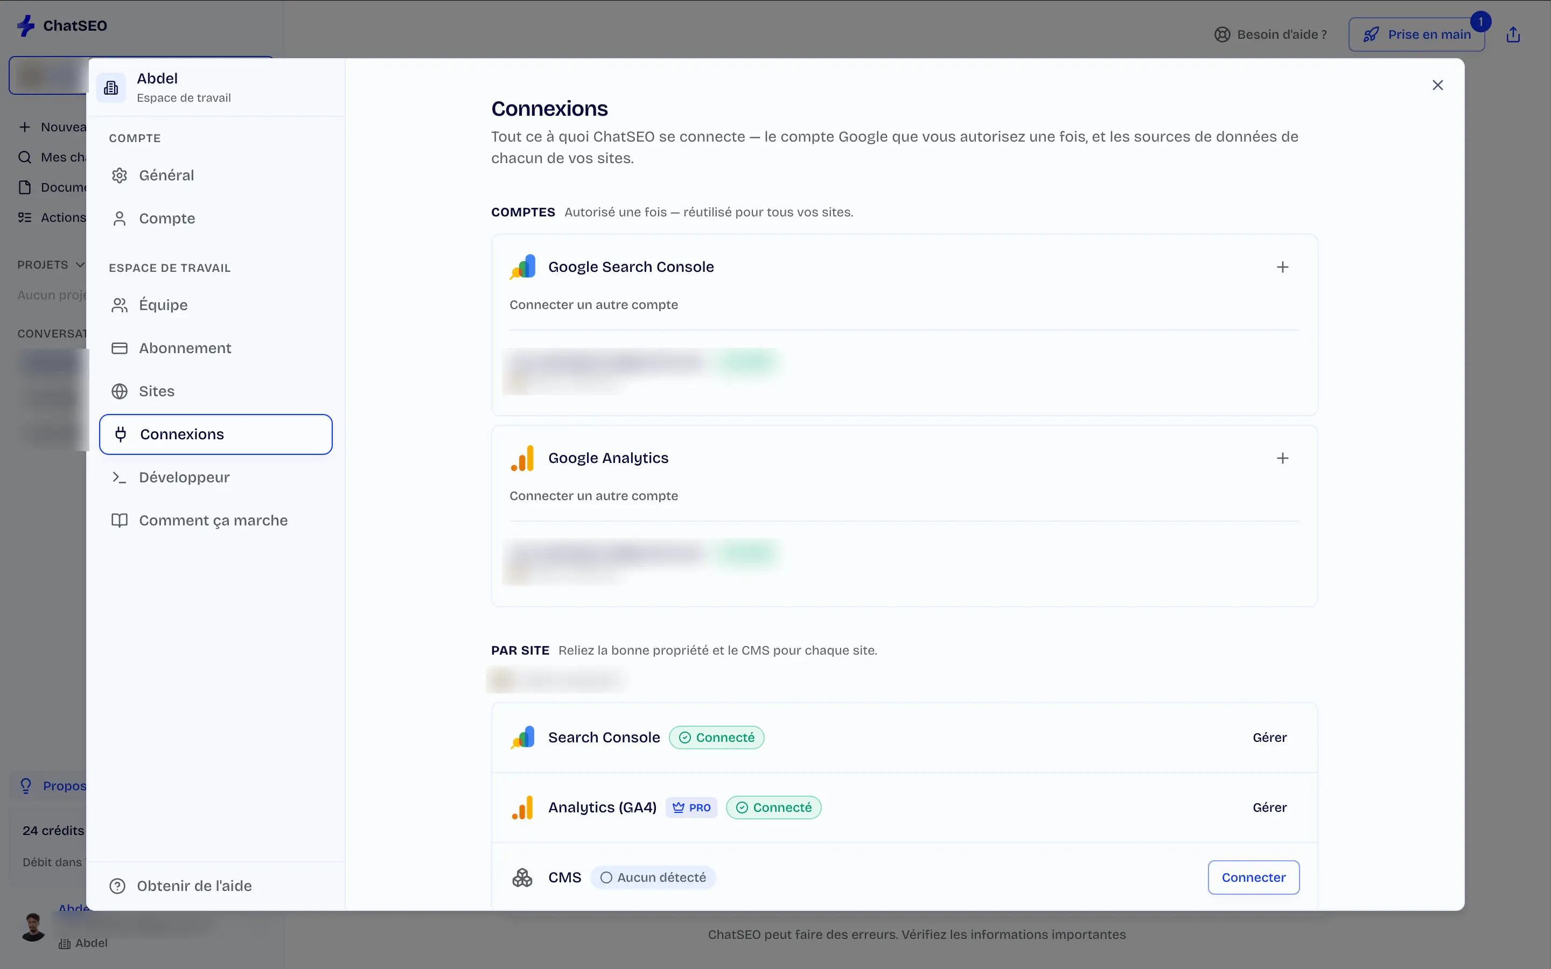The image size is (1551, 969).
Task: Click the Prise en main button
Action: point(1416,34)
